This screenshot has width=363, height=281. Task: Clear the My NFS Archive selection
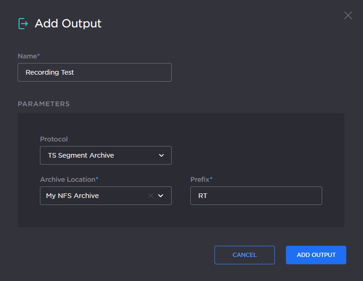(150, 196)
